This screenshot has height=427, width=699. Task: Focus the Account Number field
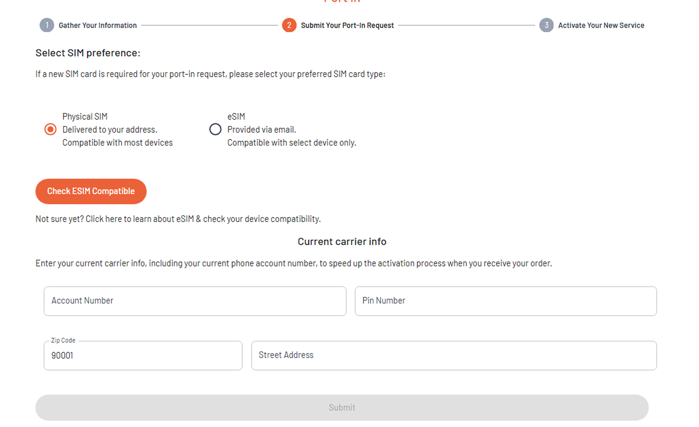tap(195, 301)
